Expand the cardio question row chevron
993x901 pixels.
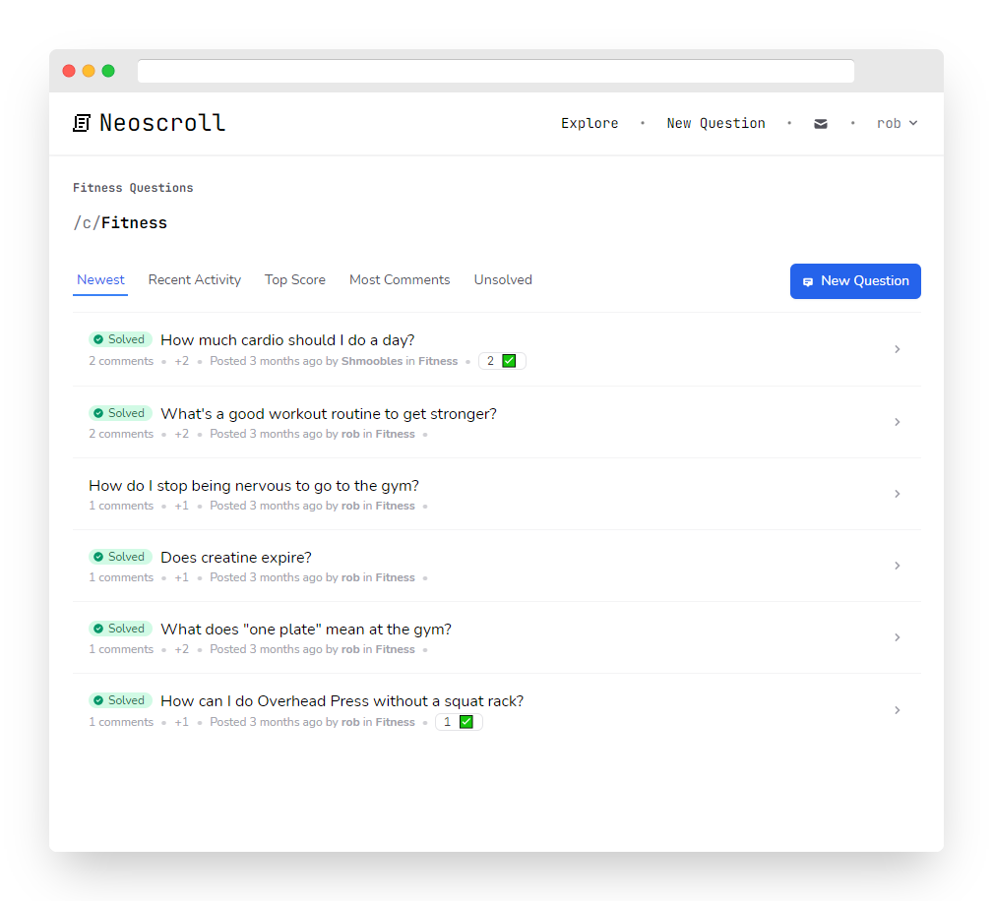pyautogui.click(x=898, y=349)
